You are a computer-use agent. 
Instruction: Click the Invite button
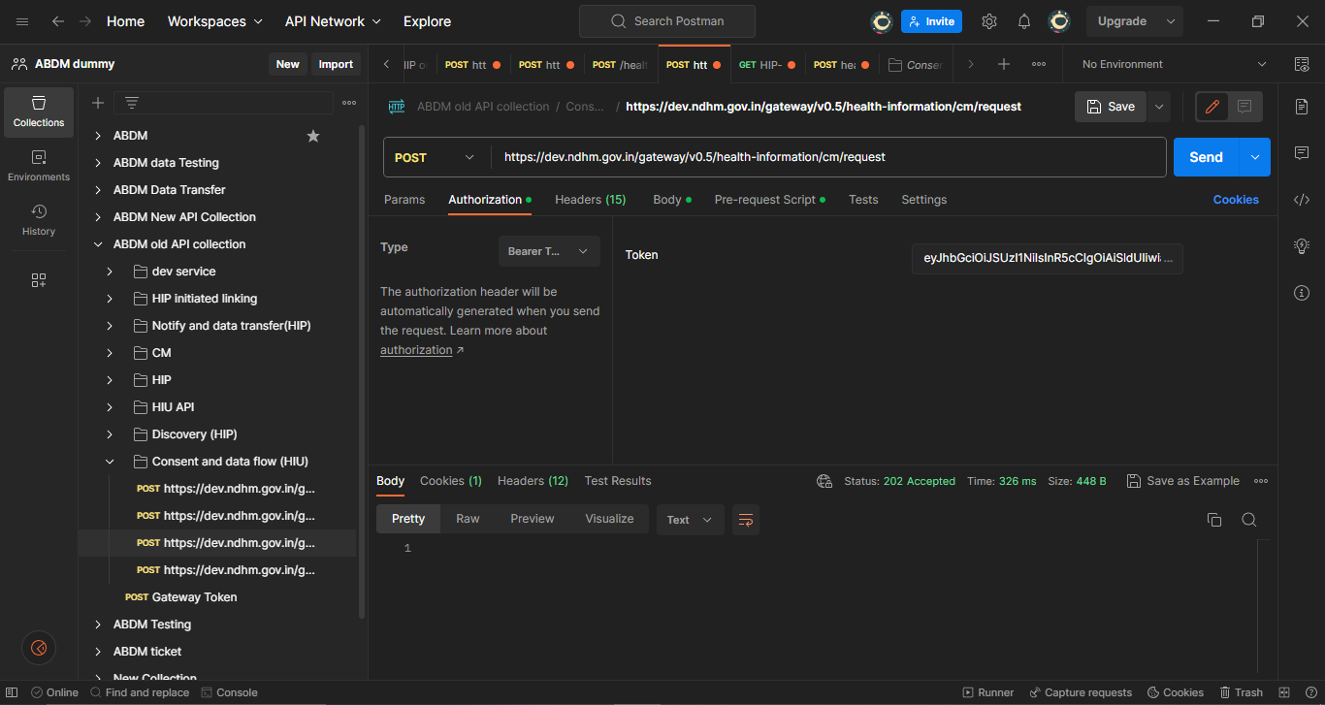[x=931, y=21]
